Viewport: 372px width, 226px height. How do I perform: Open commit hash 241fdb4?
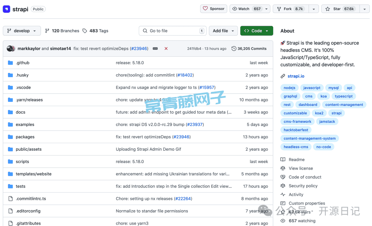tap(194, 49)
